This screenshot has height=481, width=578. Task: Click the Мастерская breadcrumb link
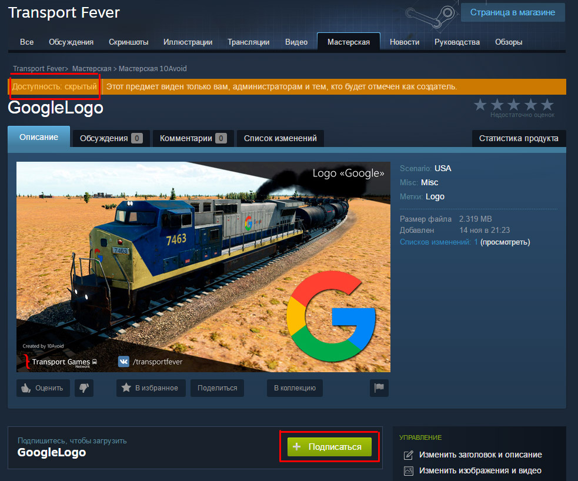point(91,69)
